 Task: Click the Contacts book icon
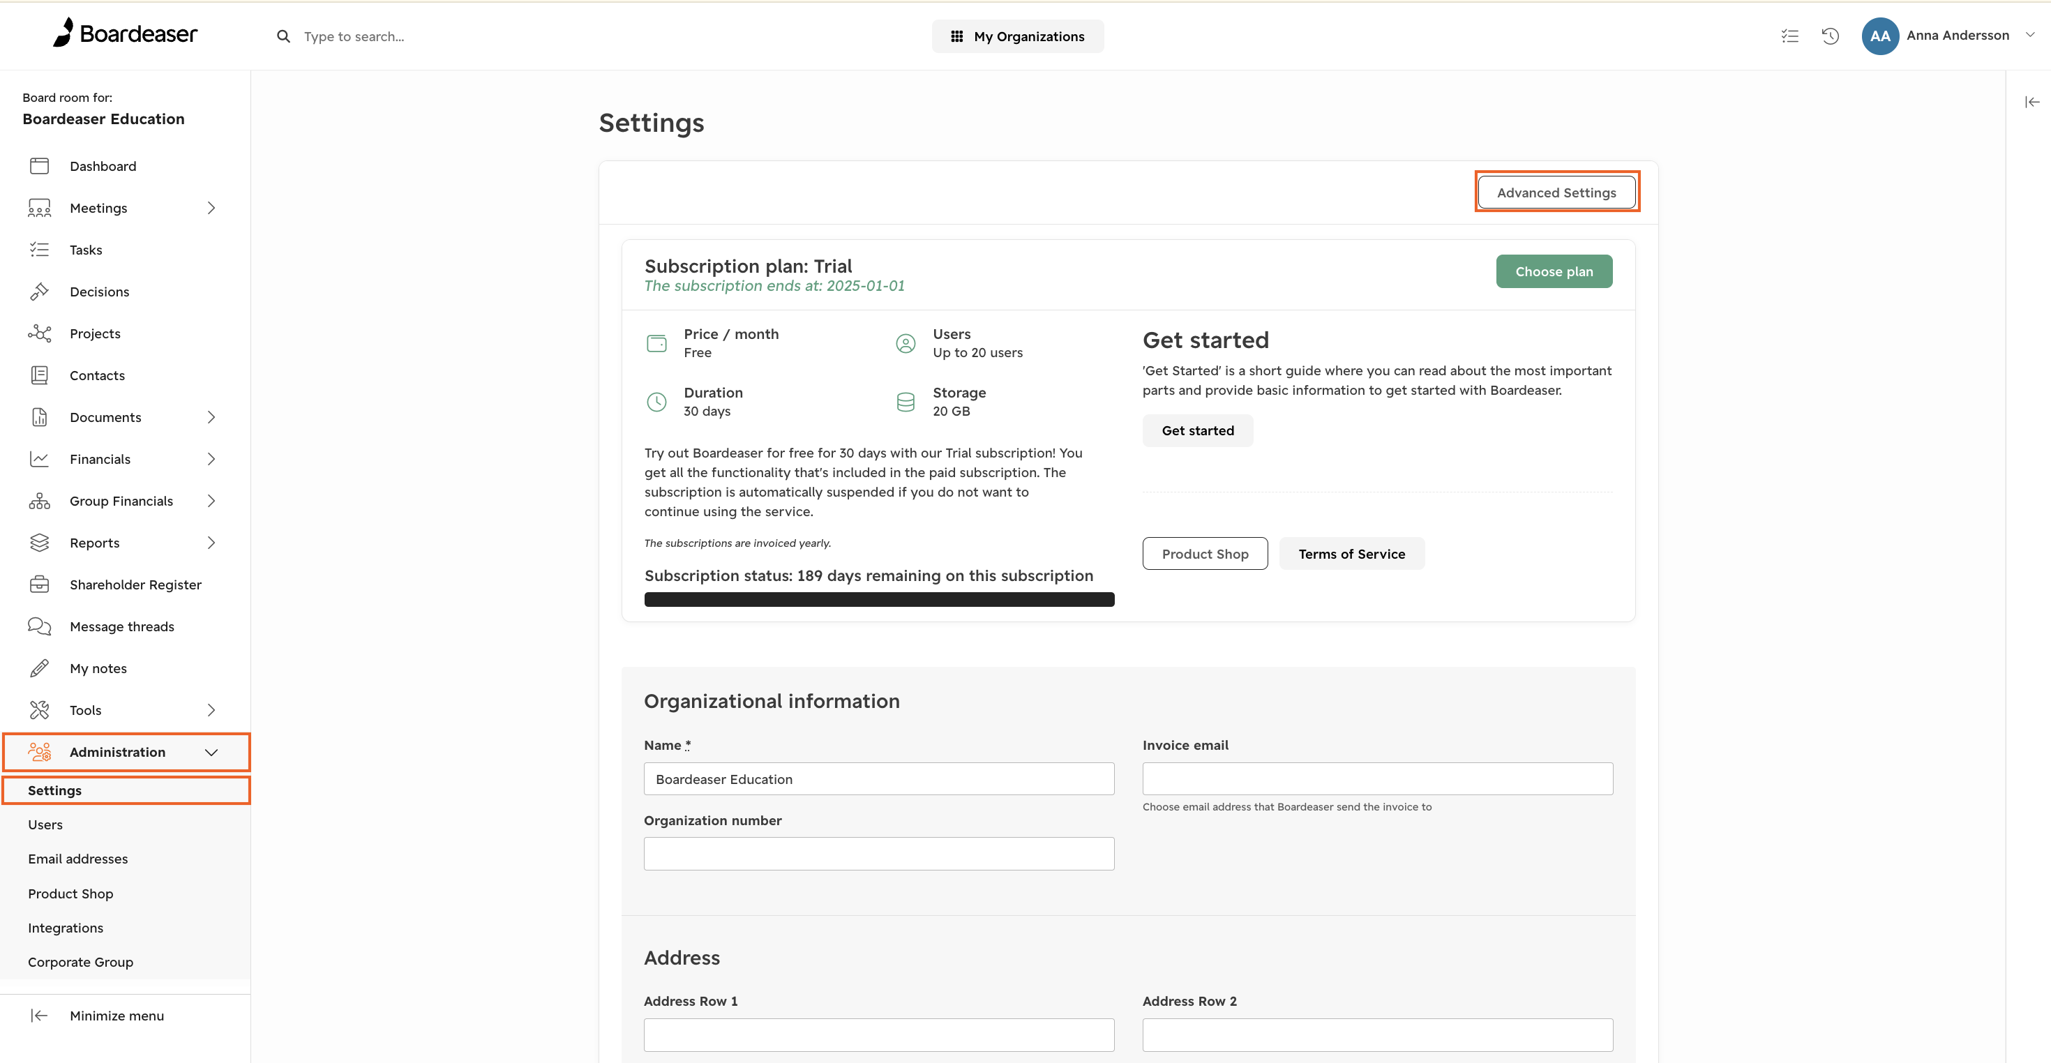[39, 375]
